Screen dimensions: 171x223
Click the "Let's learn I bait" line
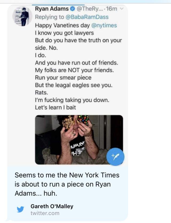[56, 108]
